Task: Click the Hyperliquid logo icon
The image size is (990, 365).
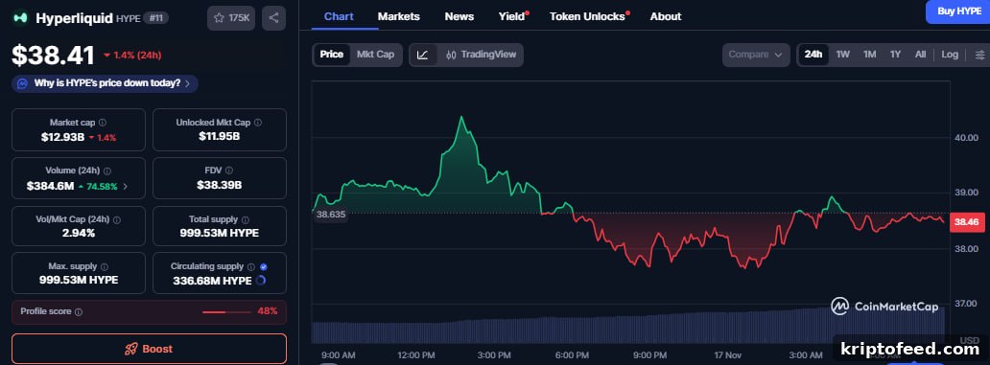Action: pyautogui.click(x=21, y=18)
